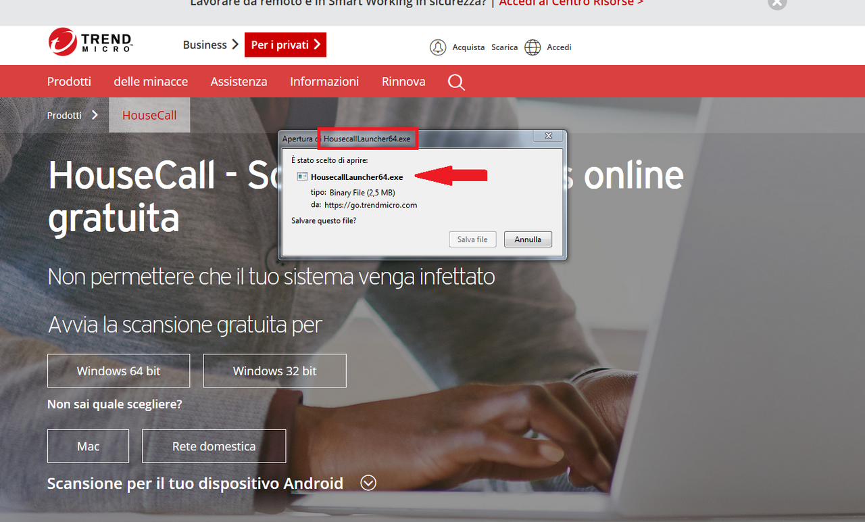Open the Business link
The width and height of the screenshot is (865, 522).
(211, 45)
